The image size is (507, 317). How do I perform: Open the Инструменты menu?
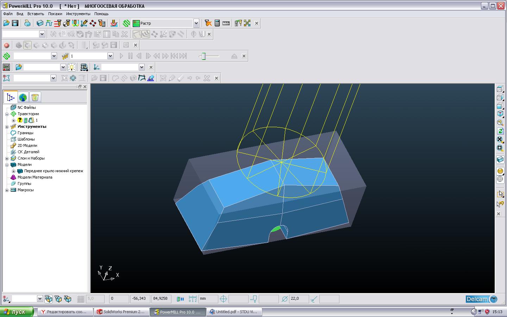click(78, 14)
